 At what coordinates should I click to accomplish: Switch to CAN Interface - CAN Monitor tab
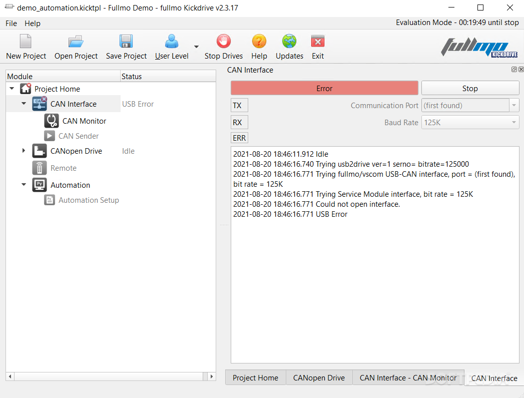(408, 377)
